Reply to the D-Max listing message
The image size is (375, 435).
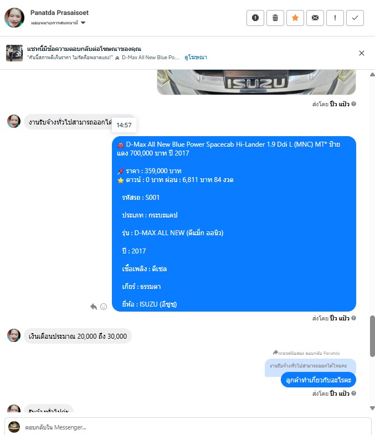point(94,307)
